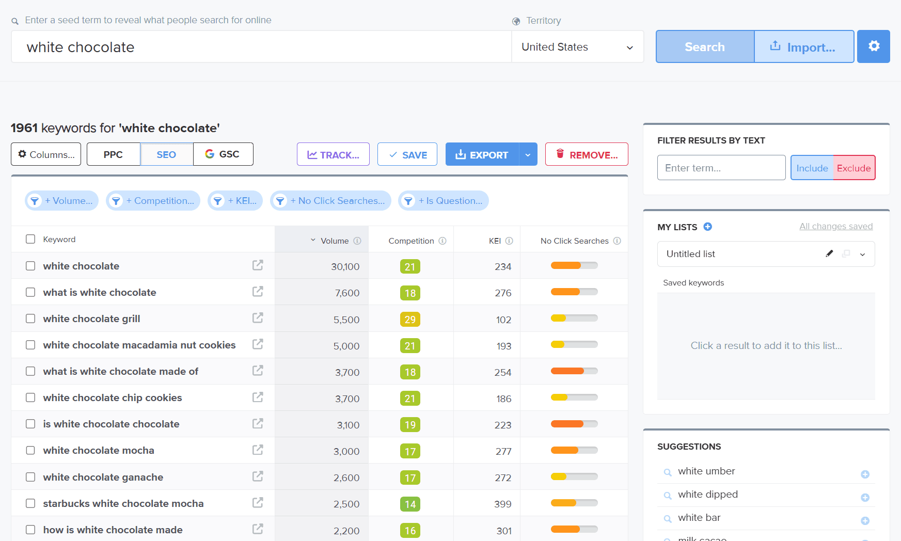
Task: Sort by the Volume column header
Action: coord(335,241)
